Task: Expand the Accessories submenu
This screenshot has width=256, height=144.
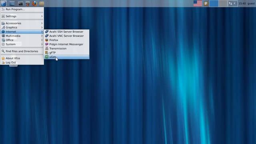Action: (22, 23)
